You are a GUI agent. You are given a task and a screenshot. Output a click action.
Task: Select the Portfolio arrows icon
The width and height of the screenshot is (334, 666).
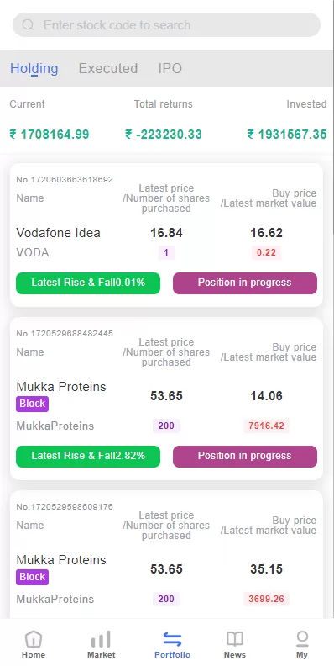click(172, 639)
